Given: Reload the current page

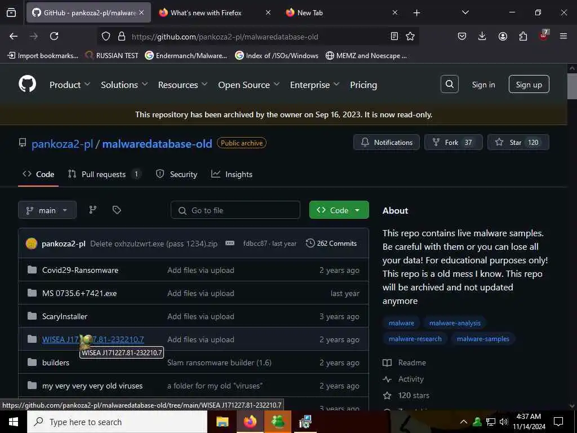Looking at the screenshot, I should pos(54,36).
